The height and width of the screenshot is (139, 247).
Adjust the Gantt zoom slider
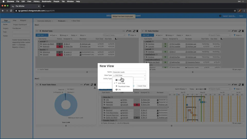201,89
